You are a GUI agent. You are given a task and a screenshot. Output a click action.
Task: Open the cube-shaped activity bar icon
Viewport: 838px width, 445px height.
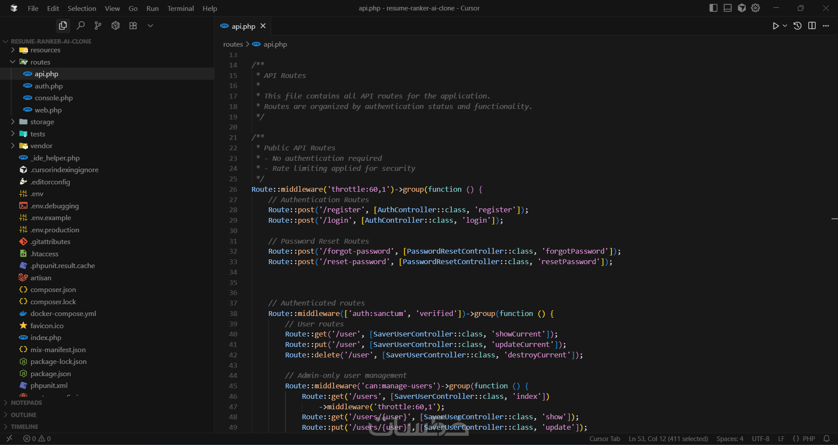click(x=115, y=26)
